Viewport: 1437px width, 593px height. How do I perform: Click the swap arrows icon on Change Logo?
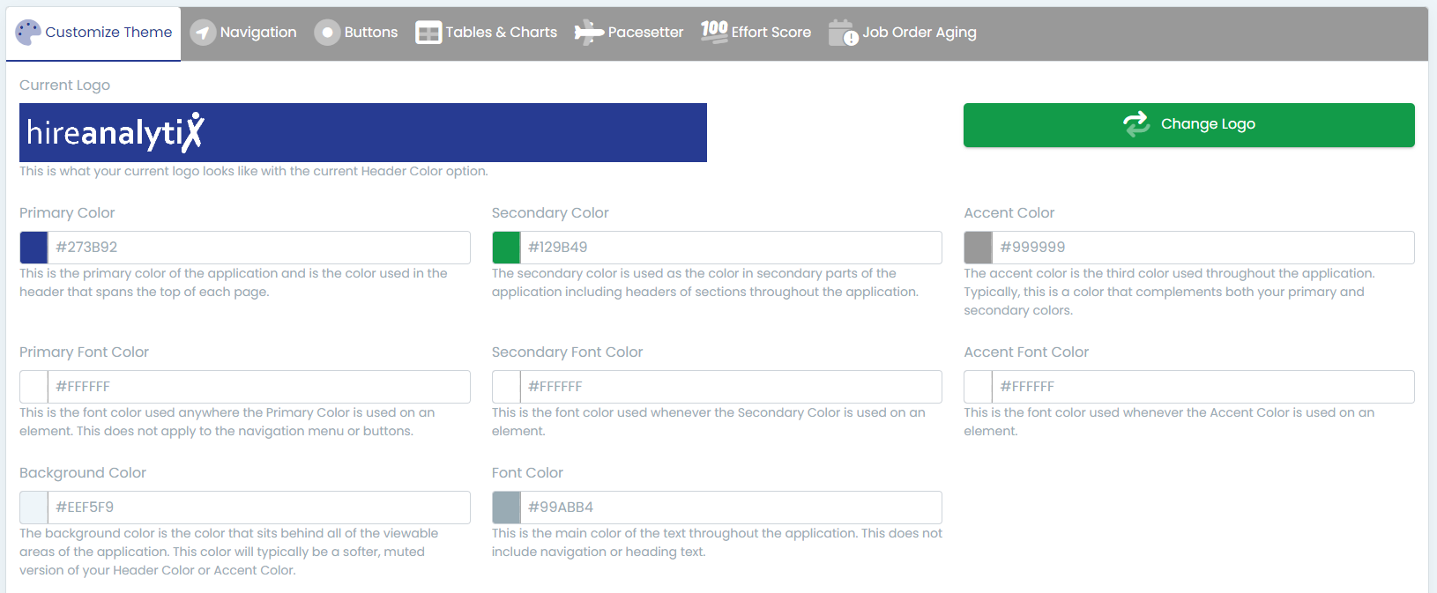point(1136,124)
